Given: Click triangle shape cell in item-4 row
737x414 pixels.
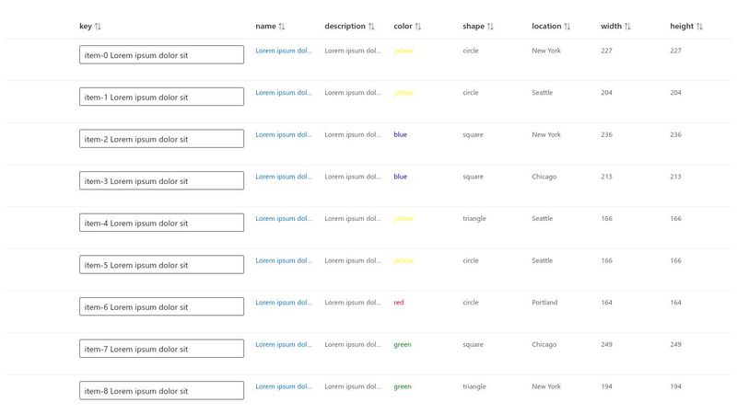Looking at the screenshot, I should [x=474, y=219].
